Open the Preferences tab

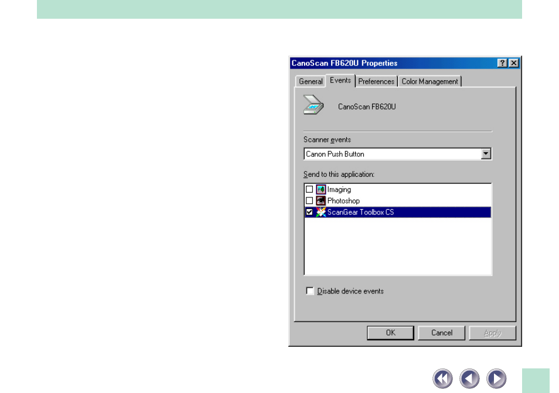coord(376,81)
